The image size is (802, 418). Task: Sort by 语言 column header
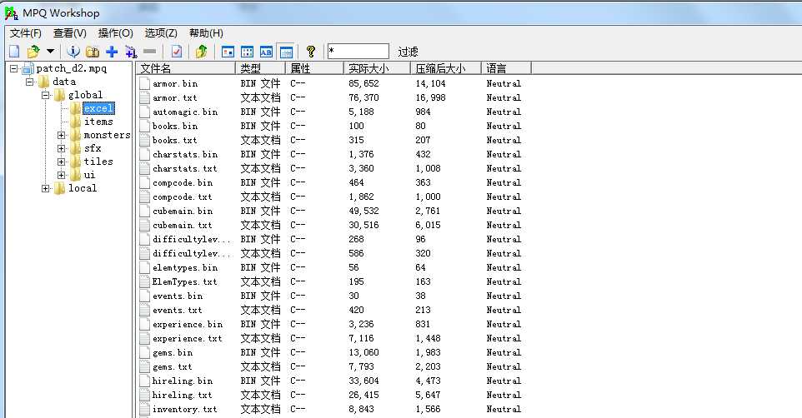[x=506, y=68]
